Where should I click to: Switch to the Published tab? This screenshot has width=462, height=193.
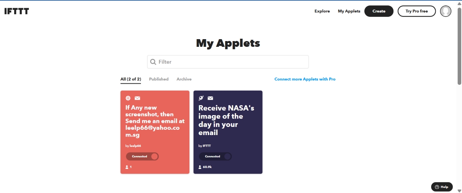[159, 79]
